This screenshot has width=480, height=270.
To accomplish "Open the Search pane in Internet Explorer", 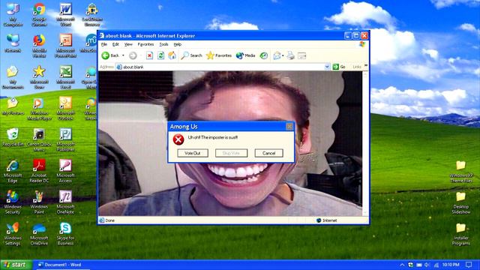I will [x=192, y=55].
